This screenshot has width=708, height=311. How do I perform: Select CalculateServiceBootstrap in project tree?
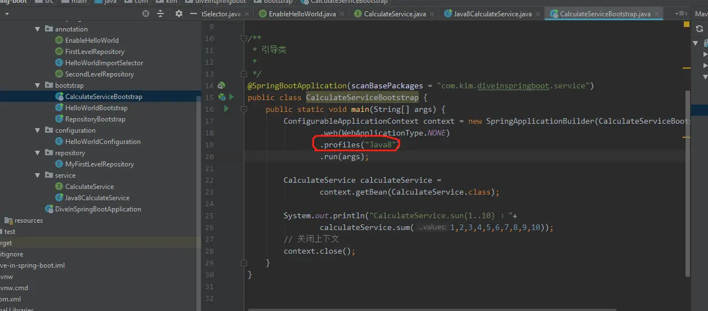click(104, 97)
